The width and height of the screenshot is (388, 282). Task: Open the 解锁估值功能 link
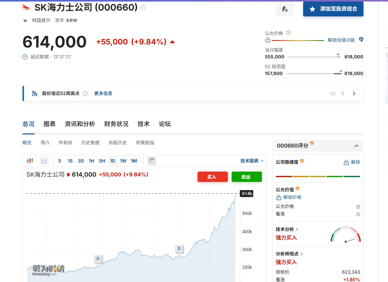[x=341, y=40]
